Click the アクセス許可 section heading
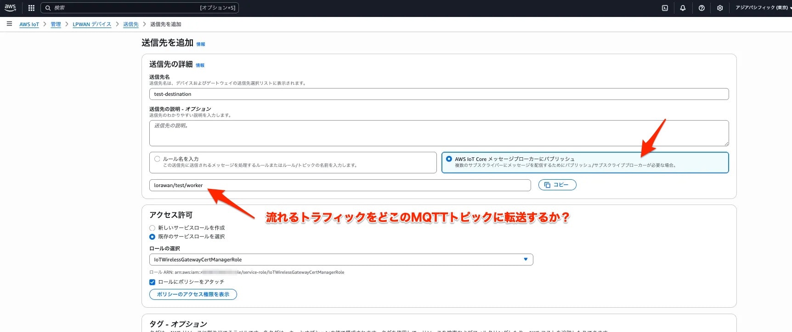792x332 pixels. 170,215
